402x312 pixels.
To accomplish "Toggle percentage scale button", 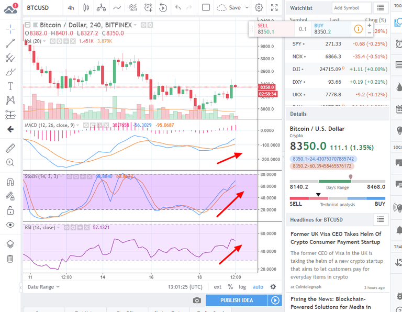I will pyautogui.click(x=230, y=287).
